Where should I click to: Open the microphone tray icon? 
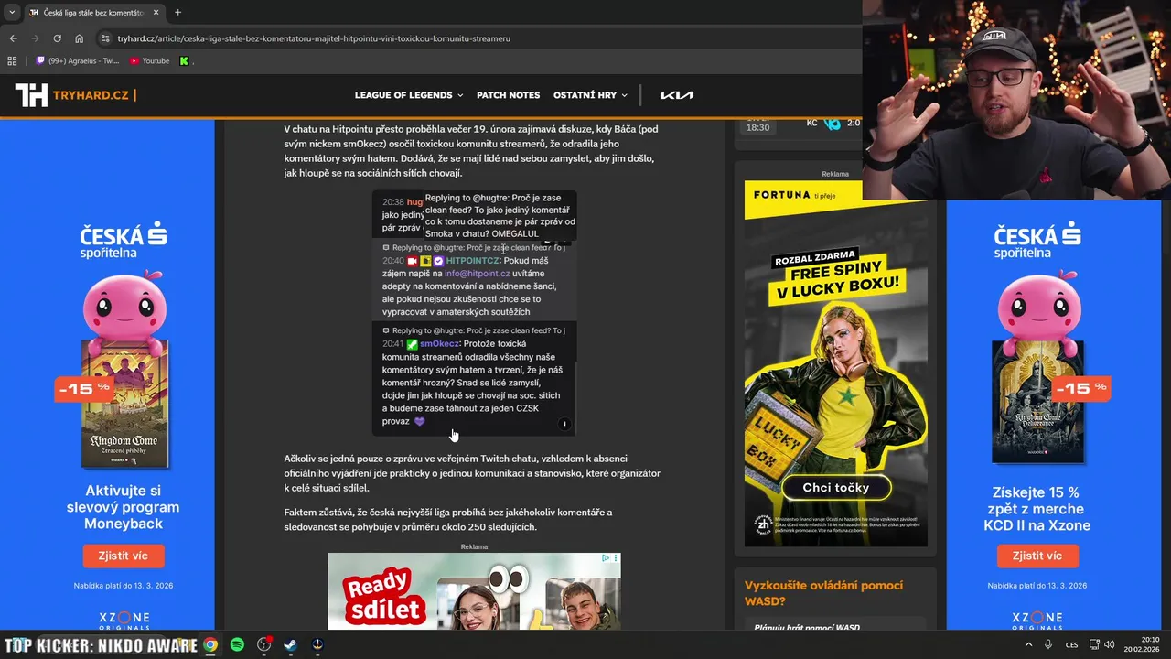tap(1048, 644)
